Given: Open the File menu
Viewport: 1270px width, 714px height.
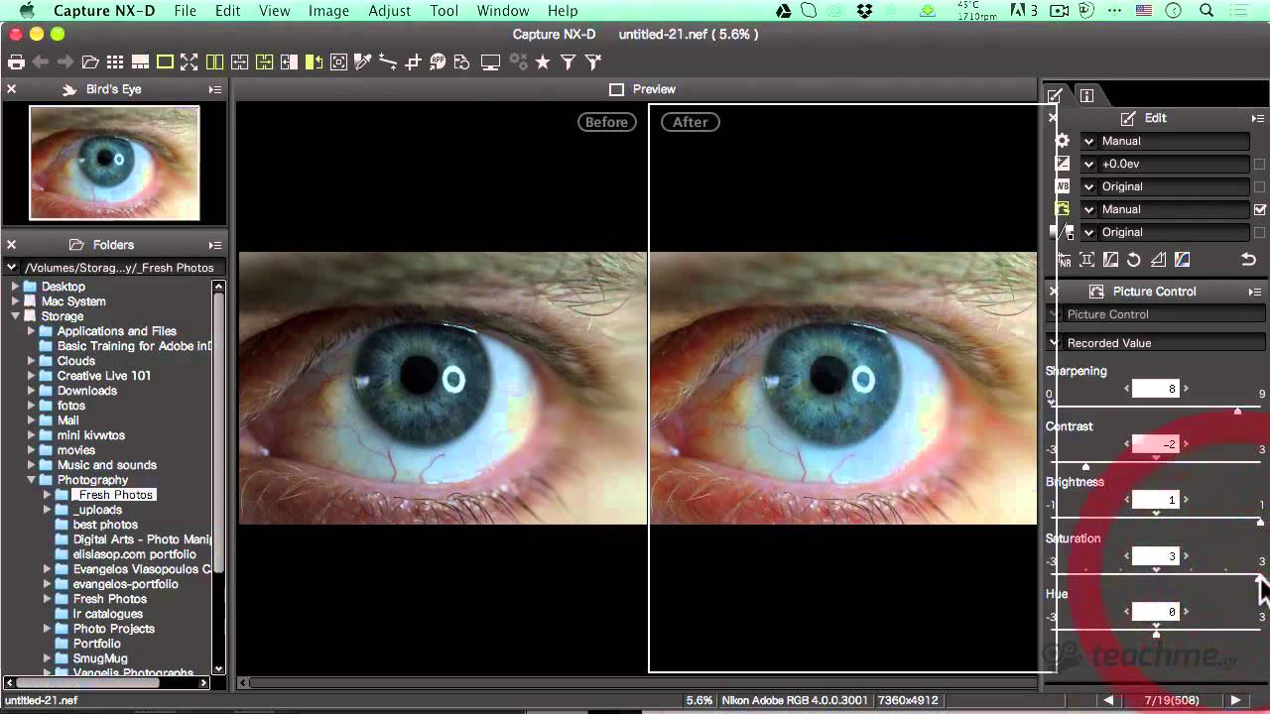Looking at the screenshot, I should click(185, 11).
